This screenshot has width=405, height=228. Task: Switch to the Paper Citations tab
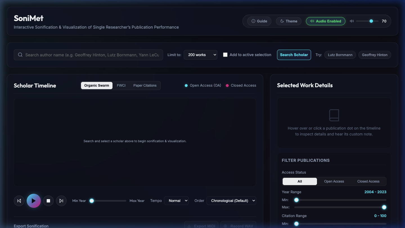145,86
